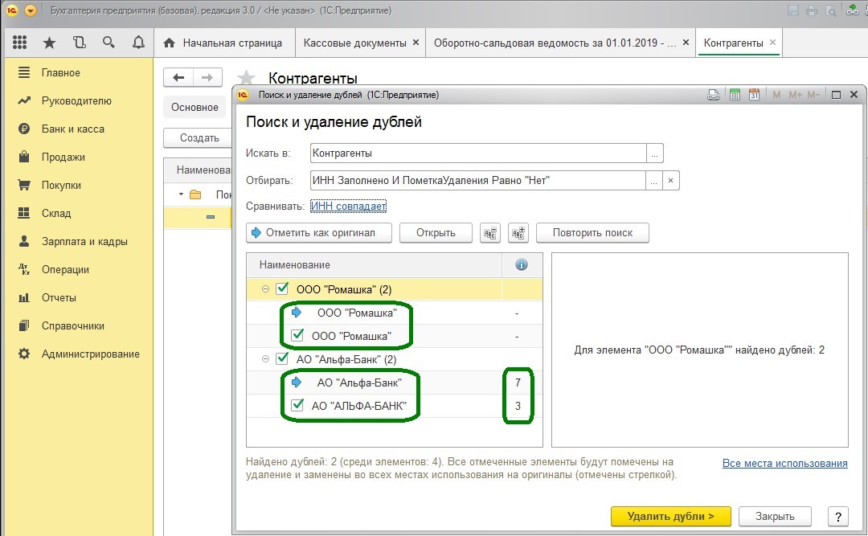Open filter editor button next to Отбирать field
The image size is (868, 536).
(x=653, y=181)
